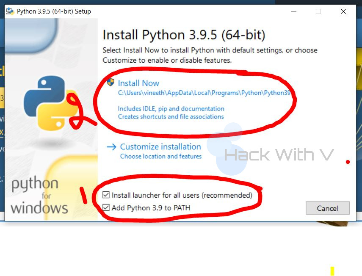The image size is (362, 276).
Task: Click the 'Select Install Now to install Python' description
Action: pos(210,55)
